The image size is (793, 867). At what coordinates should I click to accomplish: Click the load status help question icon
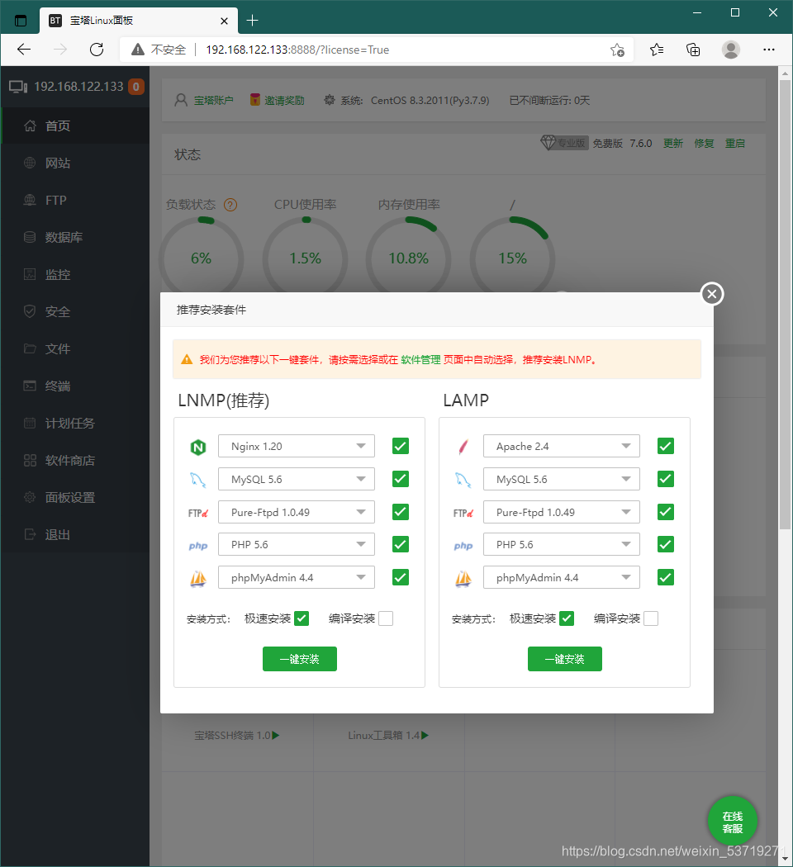click(x=230, y=205)
